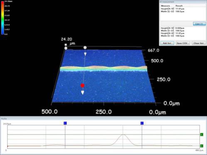
Task: Select the gray circle handle on the profile line
Action: point(85,48)
